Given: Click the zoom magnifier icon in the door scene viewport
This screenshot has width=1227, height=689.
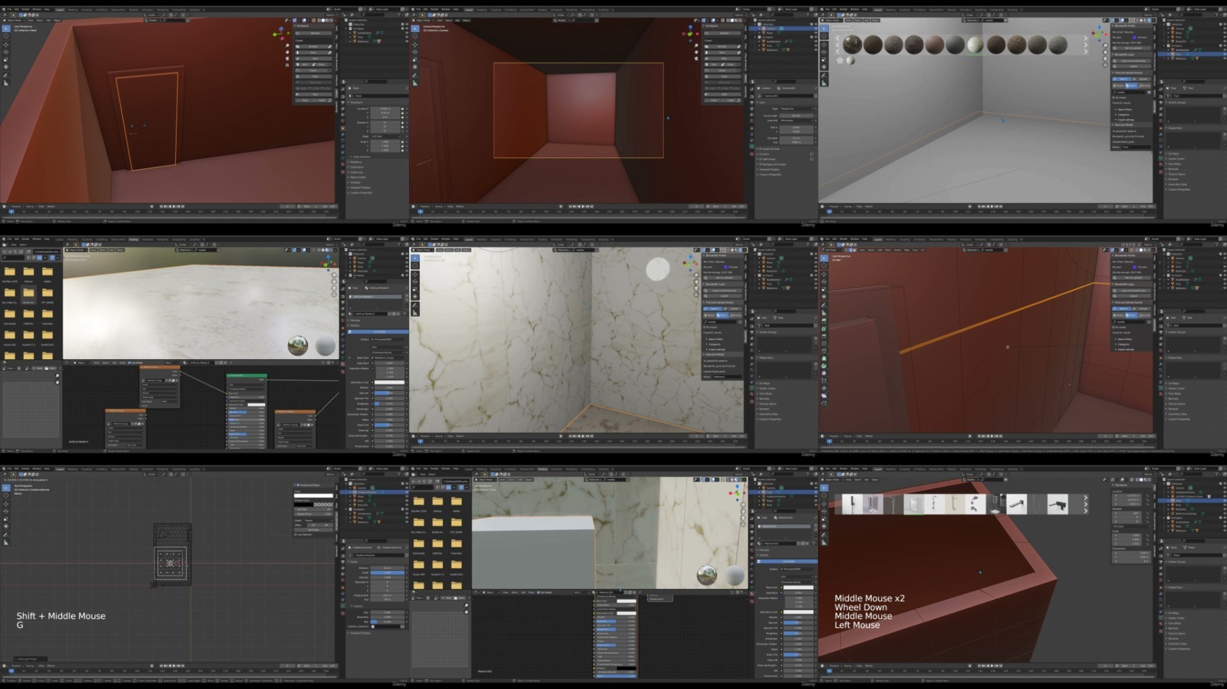Looking at the screenshot, I should coord(287,45).
